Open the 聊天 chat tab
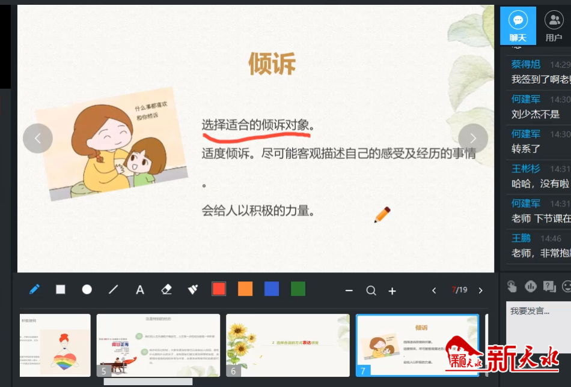 (518, 25)
